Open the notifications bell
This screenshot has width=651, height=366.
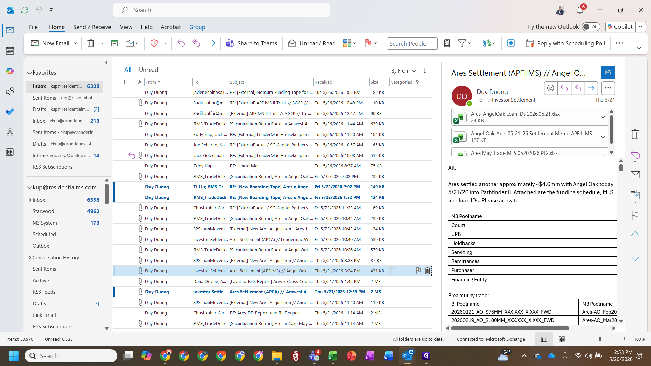[x=580, y=10]
